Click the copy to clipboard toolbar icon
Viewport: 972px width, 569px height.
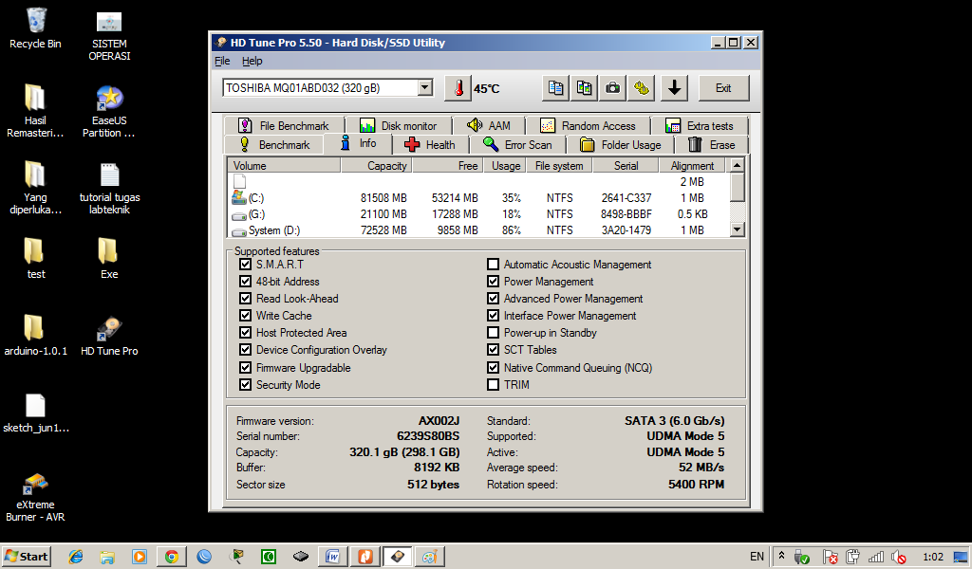tap(555, 88)
